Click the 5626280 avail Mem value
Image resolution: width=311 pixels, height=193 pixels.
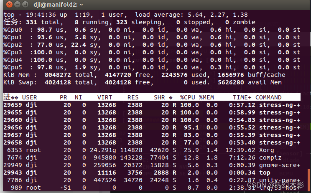tap(231, 82)
